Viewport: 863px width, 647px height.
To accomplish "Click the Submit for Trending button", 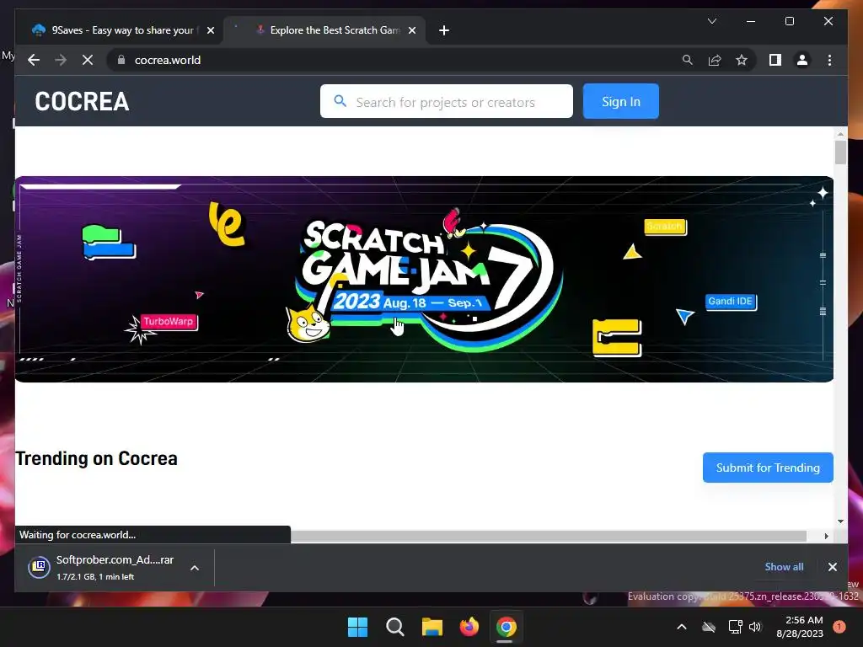I will coord(768,468).
